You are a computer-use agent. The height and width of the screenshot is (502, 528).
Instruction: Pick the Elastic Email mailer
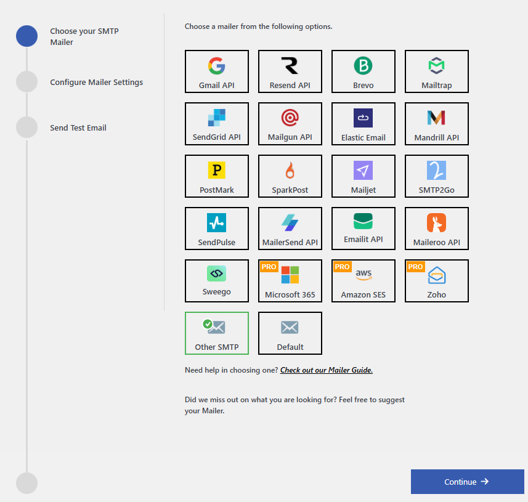pos(364,124)
